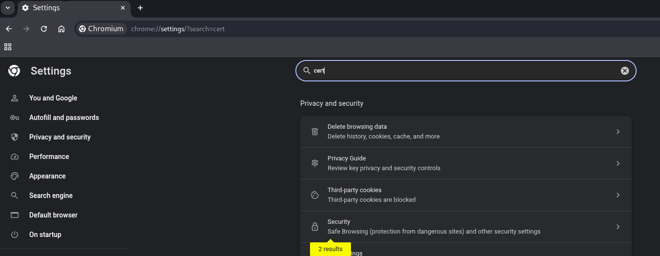Click the Security lock icon
Viewport: 660px width, 256px height.
315,227
